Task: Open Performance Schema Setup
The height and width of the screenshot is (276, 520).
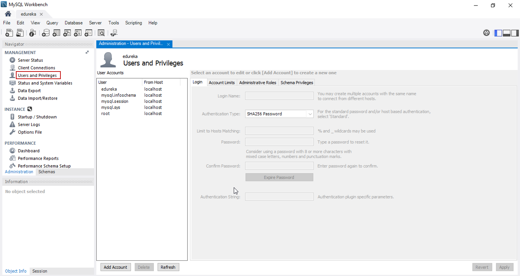Action: (44, 166)
